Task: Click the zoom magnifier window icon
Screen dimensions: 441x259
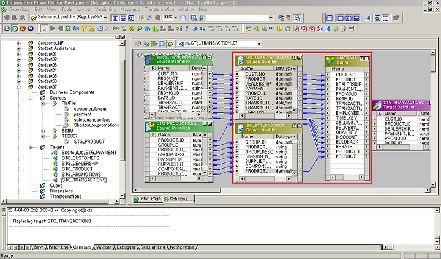Action: point(131,18)
